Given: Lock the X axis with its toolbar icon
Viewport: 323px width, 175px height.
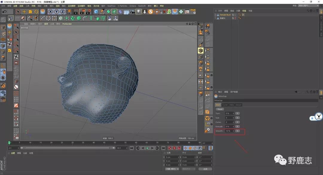Looking at the screenshot, I should [50, 11].
